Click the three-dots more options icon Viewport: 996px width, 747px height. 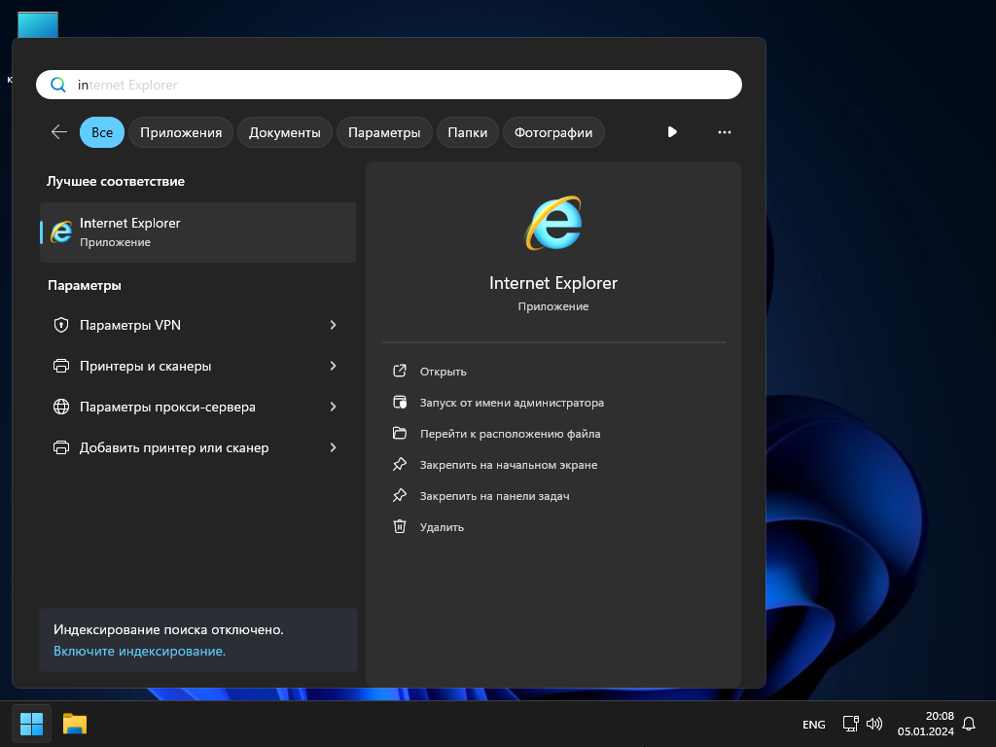tap(724, 132)
